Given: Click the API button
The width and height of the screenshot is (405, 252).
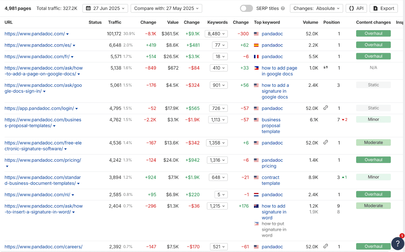Looking at the screenshot, I should click(356, 8).
